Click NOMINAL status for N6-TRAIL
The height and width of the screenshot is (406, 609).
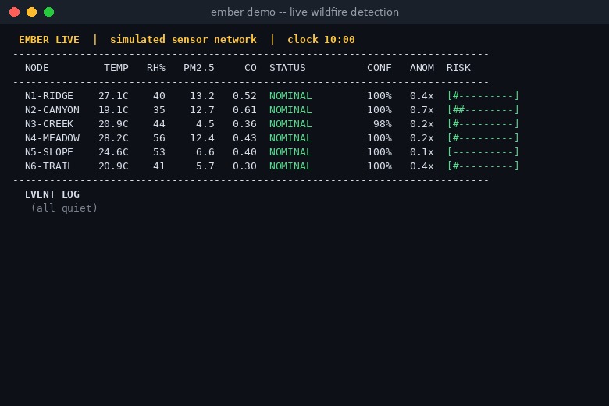(290, 166)
